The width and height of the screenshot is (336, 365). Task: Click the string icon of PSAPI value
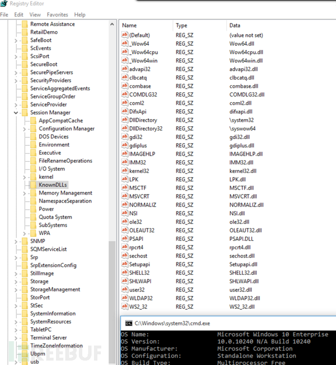(125, 239)
